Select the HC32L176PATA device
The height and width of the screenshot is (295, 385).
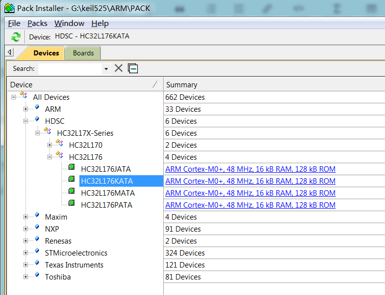click(x=106, y=205)
